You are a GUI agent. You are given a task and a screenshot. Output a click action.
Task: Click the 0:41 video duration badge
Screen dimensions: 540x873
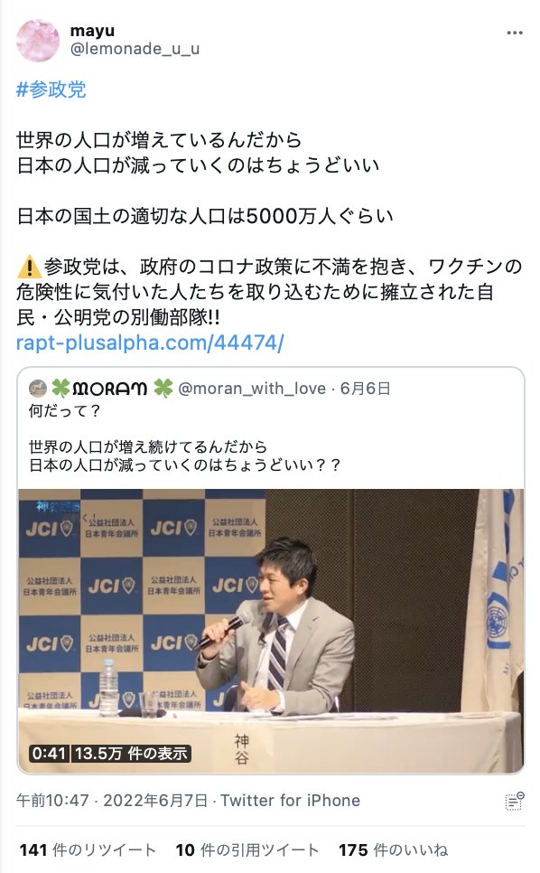[x=49, y=754]
